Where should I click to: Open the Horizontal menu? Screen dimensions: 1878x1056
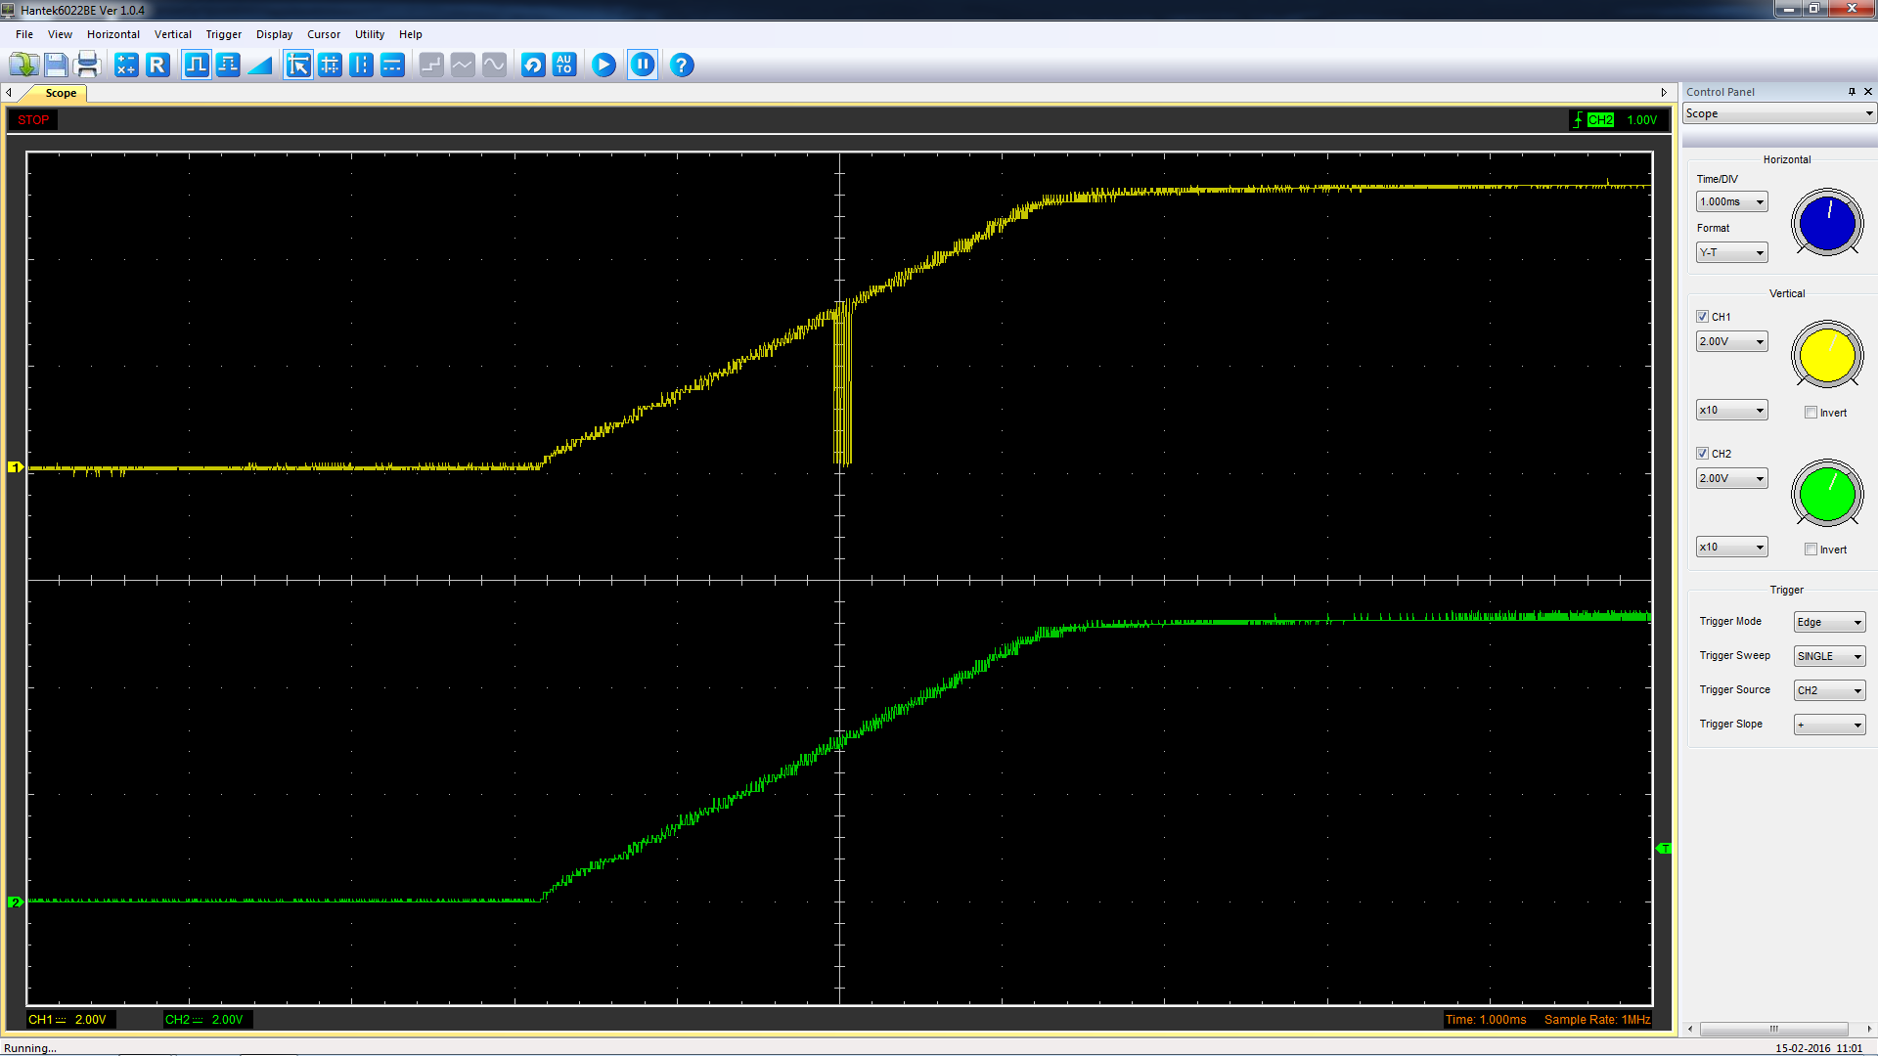pyautogui.click(x=112, y=34)
